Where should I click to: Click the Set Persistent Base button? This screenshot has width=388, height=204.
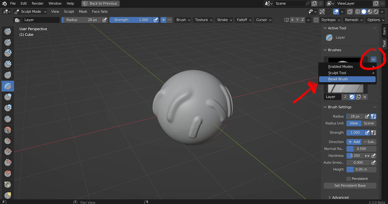click(350, 185)
